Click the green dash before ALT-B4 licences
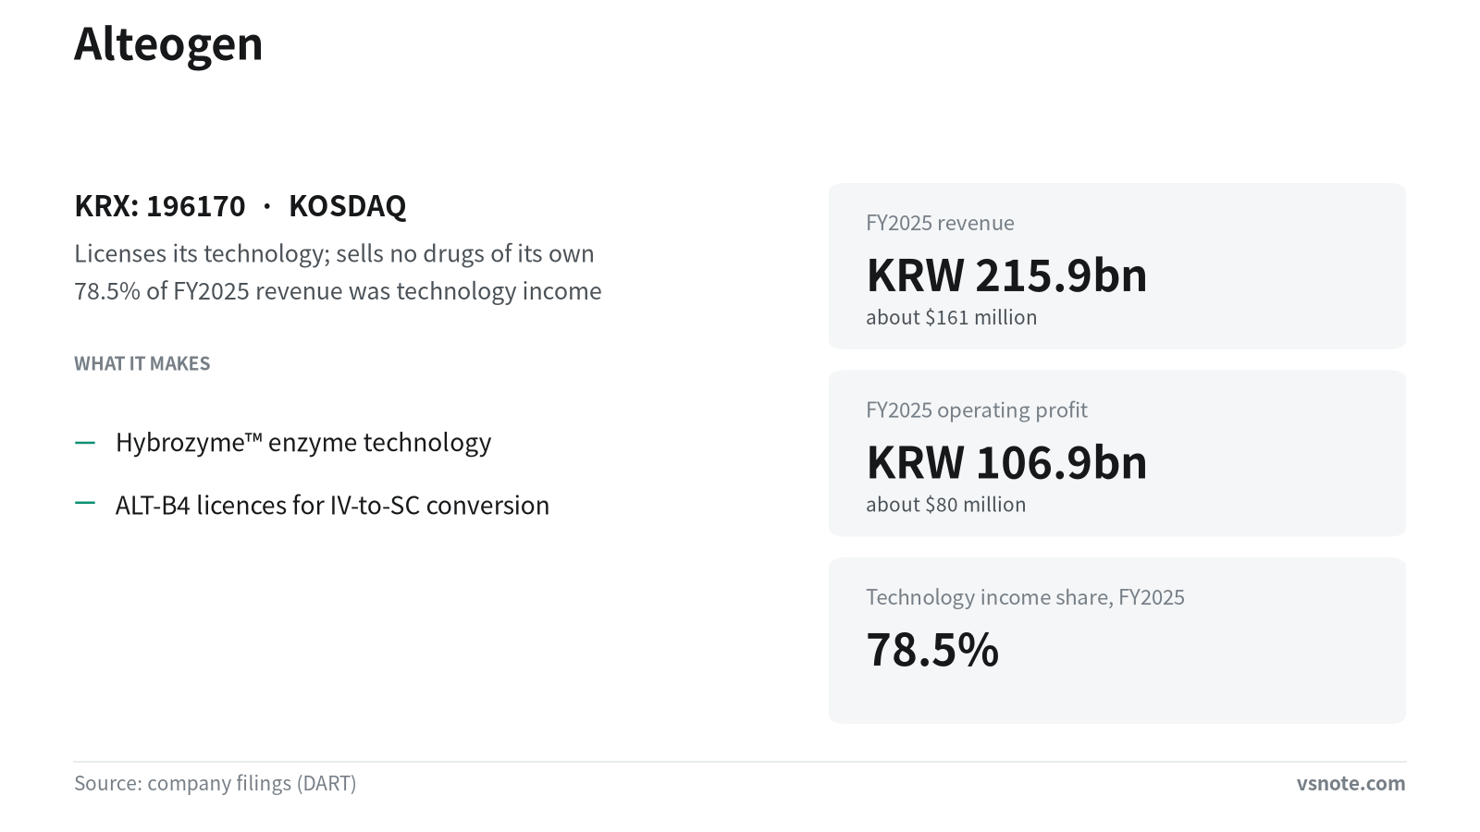 pyautogui.click(x=85, y=504)
